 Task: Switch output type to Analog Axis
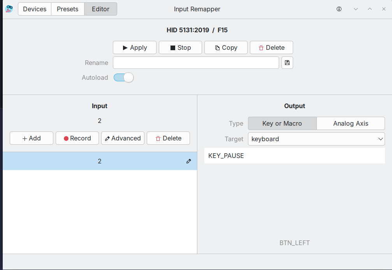pos(350,123)
